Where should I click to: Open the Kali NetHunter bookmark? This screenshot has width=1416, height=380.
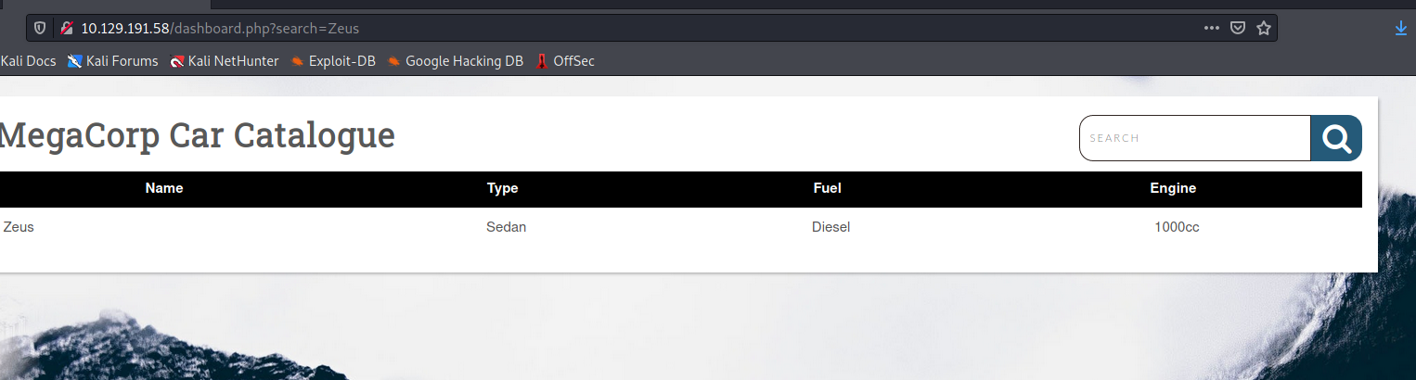coord(224,61)
